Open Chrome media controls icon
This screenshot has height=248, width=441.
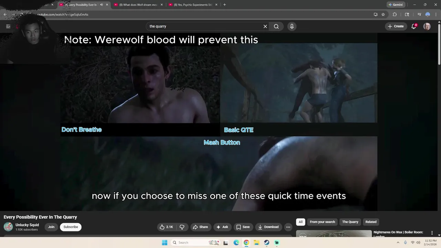click(x=419, y=14)
